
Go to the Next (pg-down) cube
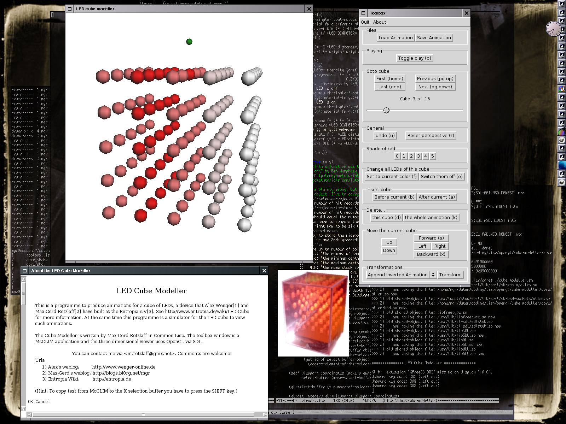pyautogui.click(x=435, y=87)
